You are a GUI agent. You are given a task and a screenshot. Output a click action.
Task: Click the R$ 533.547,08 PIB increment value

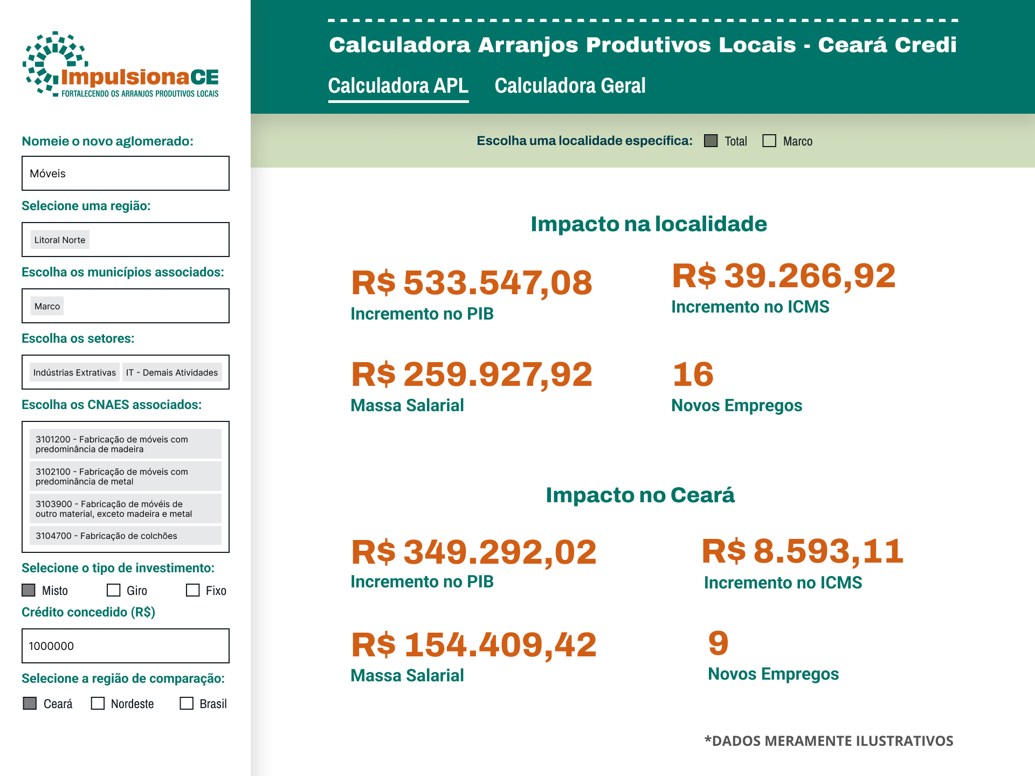(x=472, y=283)
